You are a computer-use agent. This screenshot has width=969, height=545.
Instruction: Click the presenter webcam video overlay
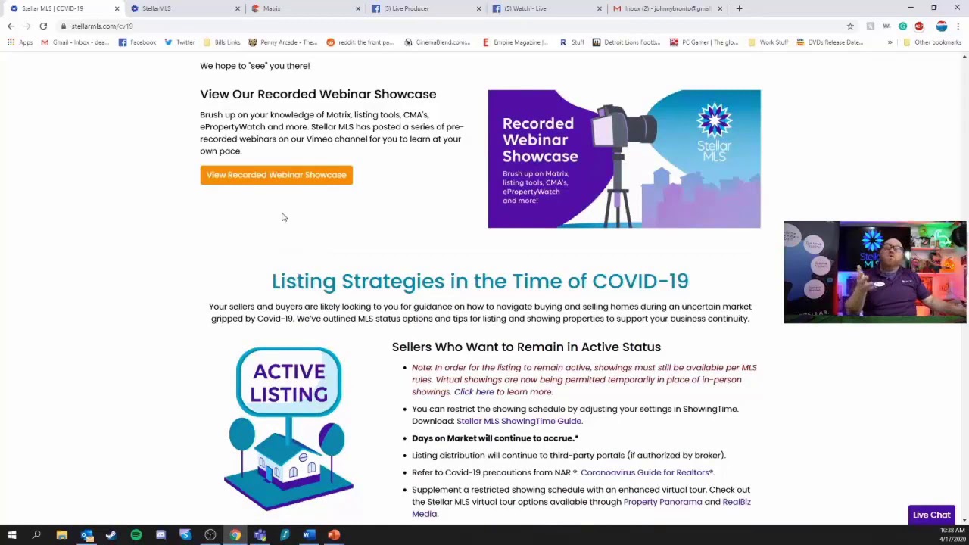point(875,272)
